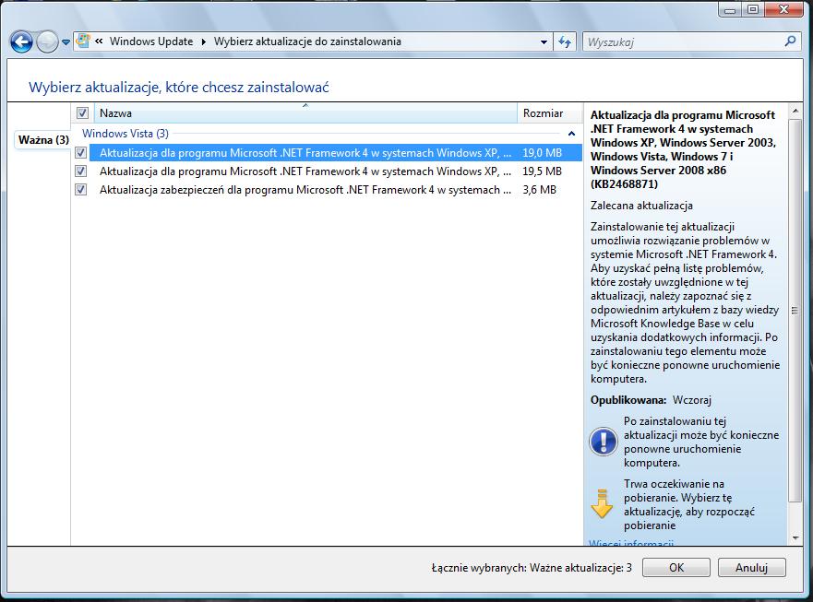Click the magnifying glass search icon
813x602 pixels.
tap(790, 41)
